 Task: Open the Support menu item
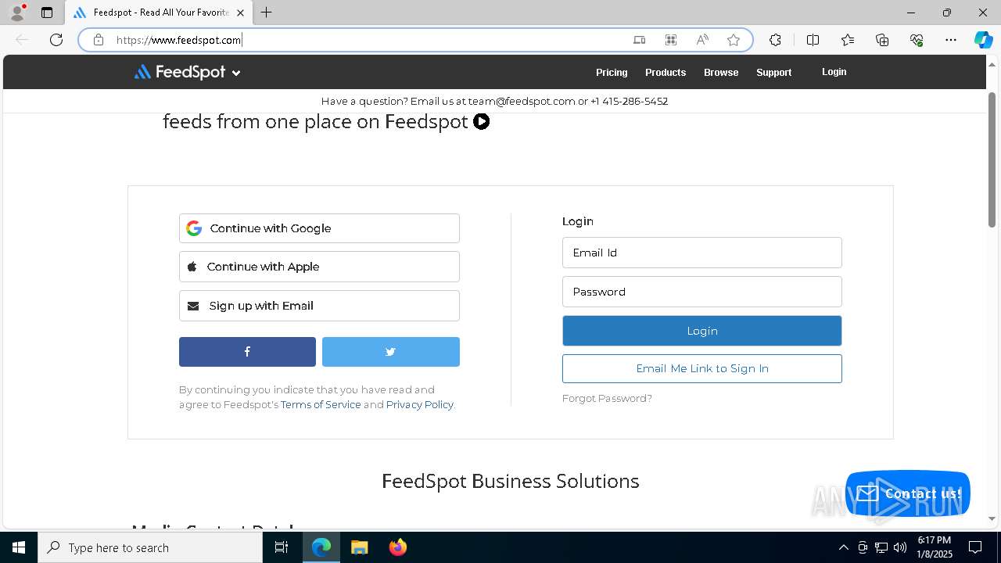point(774,72)
